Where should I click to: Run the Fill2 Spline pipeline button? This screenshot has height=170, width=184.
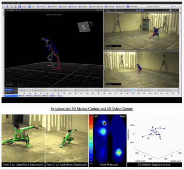coord(73,6)
